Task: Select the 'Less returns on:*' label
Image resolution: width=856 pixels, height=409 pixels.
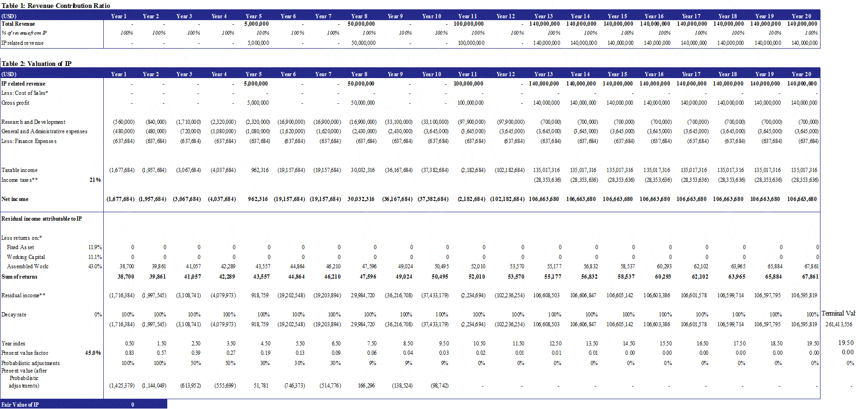Action: tap(21, 238)
